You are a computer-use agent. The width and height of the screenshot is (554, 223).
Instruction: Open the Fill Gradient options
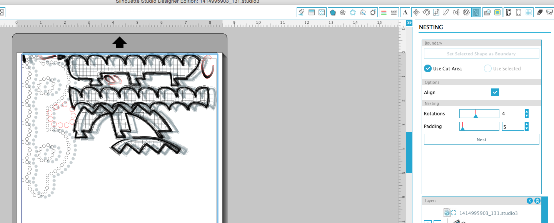[312, 12]
